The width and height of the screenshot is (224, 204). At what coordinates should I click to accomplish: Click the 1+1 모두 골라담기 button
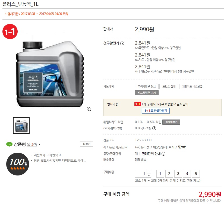click(156, 111)
